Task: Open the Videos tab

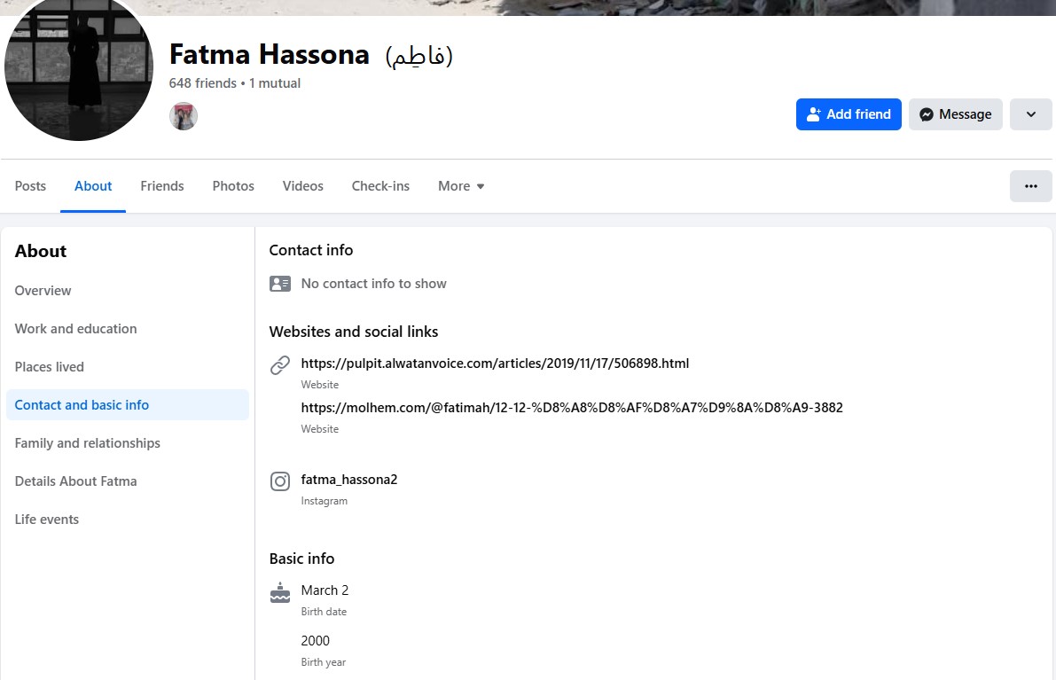Action: coord(302,186)
